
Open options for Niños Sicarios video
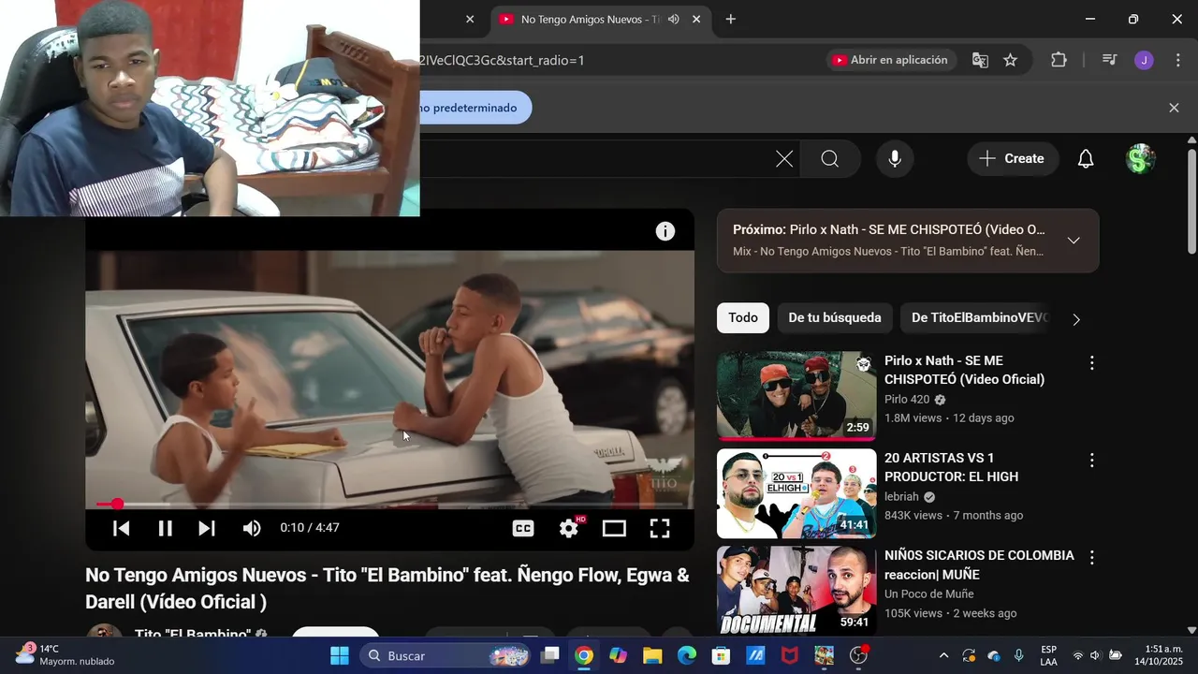click(x=1091, y=558)
